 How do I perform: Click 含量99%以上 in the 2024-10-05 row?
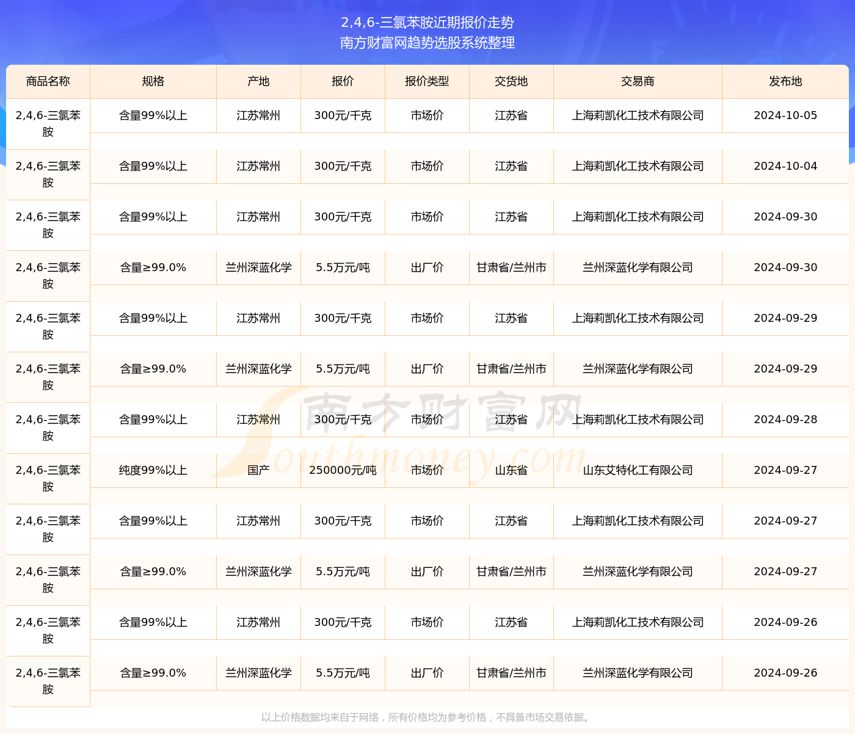pyautogui.click(x=153, y=115)
